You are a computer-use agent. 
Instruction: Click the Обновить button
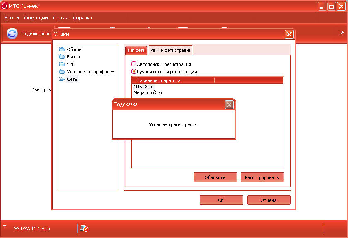pos(215,177)
